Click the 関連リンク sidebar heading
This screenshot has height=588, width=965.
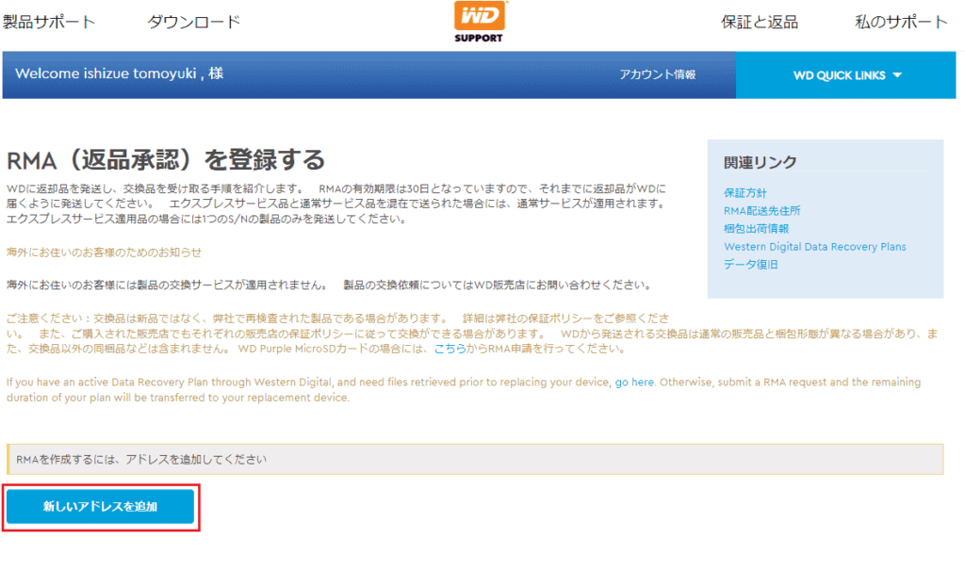pyautogui.click(x=761, y=162)
